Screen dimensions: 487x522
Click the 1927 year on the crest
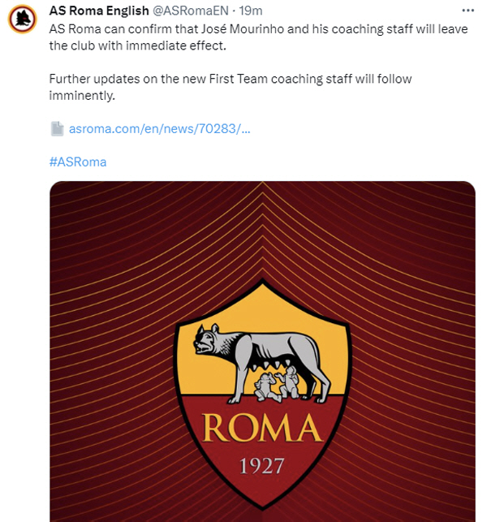(x=262, y=466)
